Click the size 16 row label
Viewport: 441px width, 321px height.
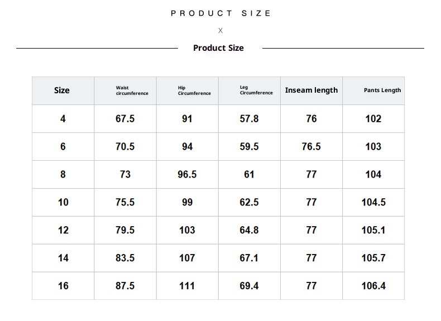63,286
